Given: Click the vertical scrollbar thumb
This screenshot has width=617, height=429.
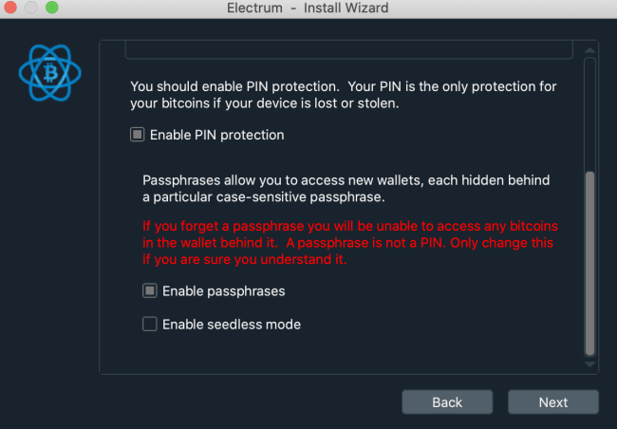Looking at the screenshot, I should tap(589, 263).
